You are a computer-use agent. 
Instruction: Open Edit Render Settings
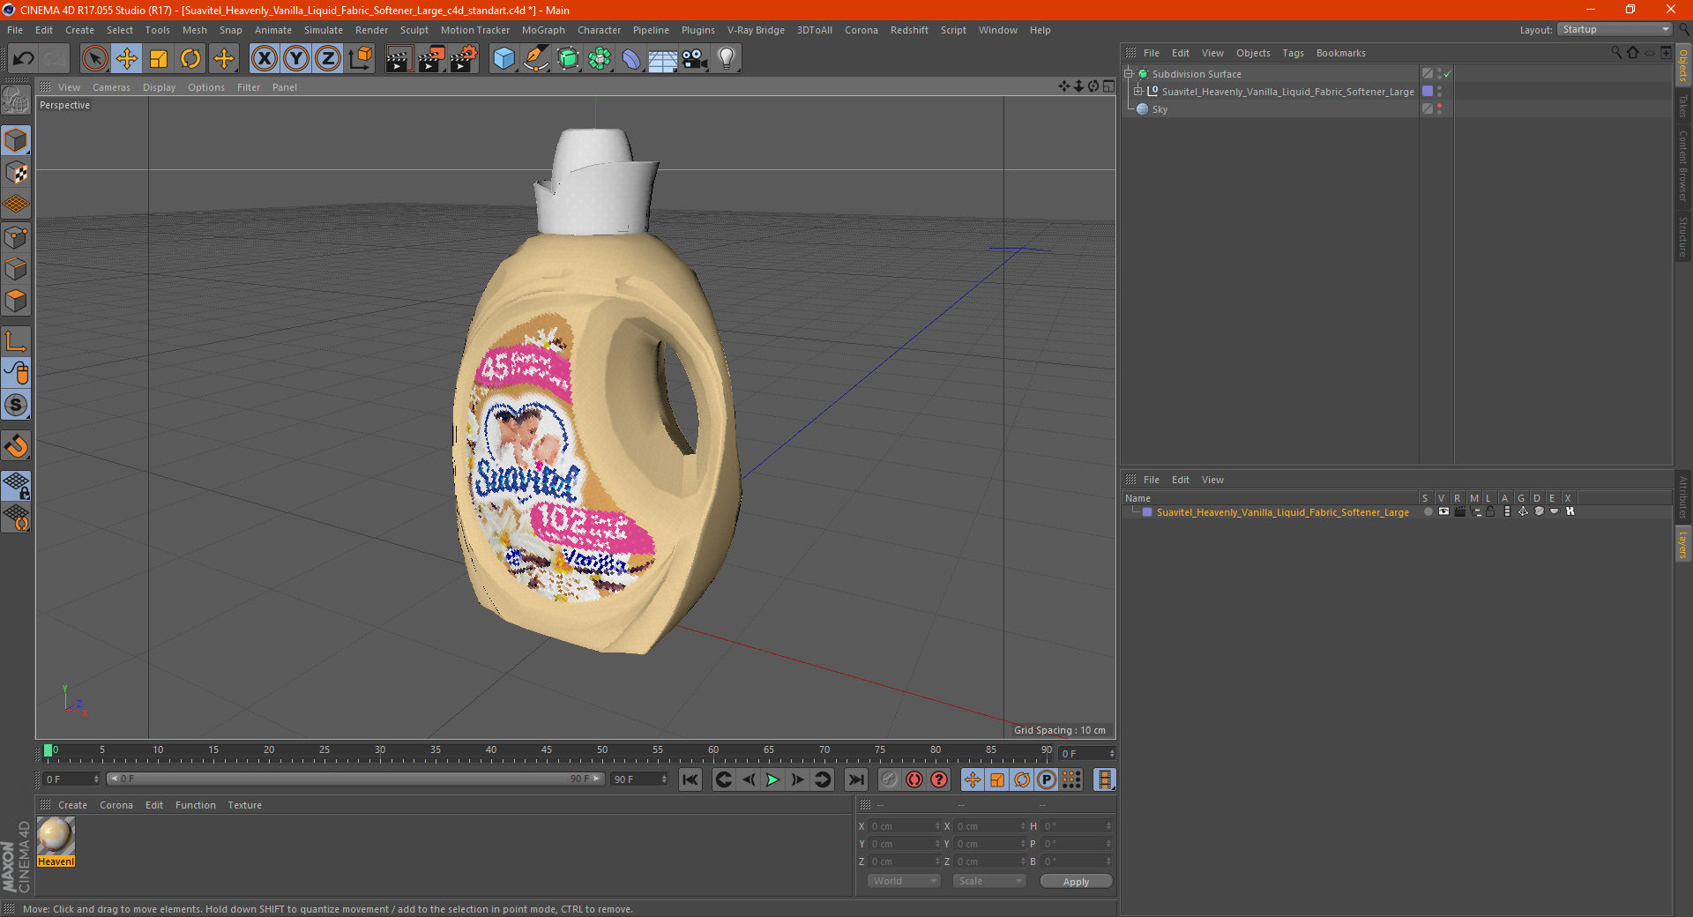[464, 59]
